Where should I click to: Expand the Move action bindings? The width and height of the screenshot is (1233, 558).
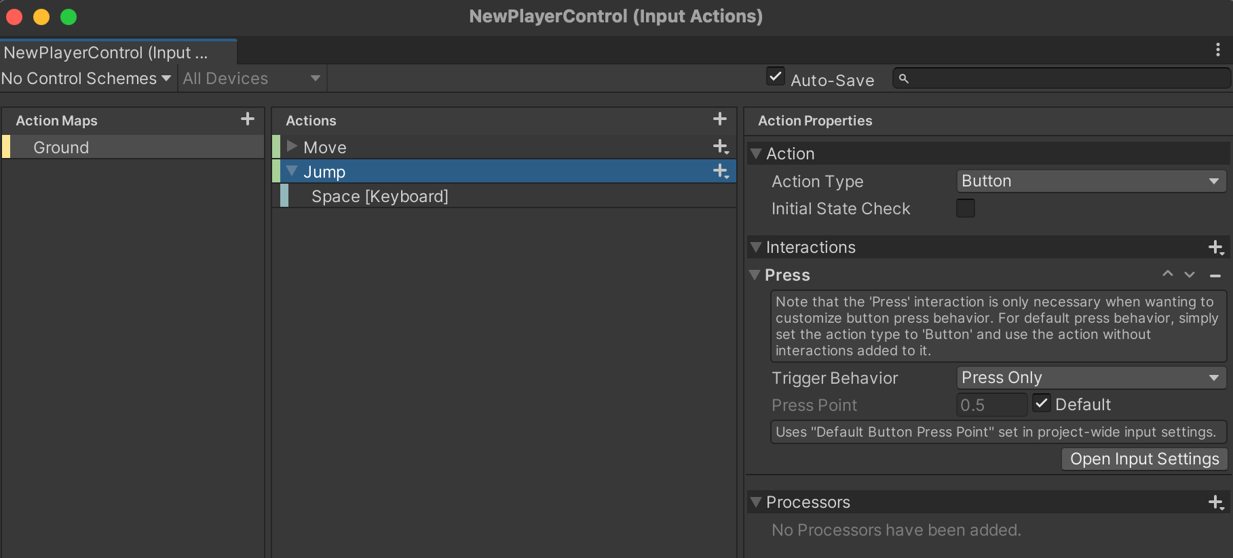click(x=292, y=146)
